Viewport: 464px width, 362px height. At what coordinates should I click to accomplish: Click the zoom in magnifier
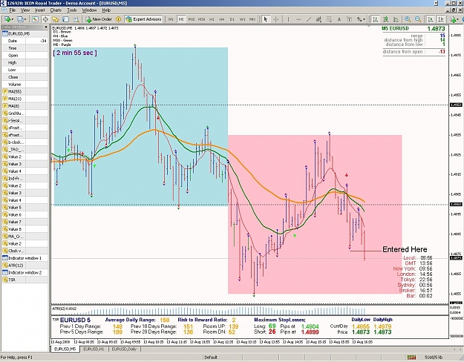point(408,19)
